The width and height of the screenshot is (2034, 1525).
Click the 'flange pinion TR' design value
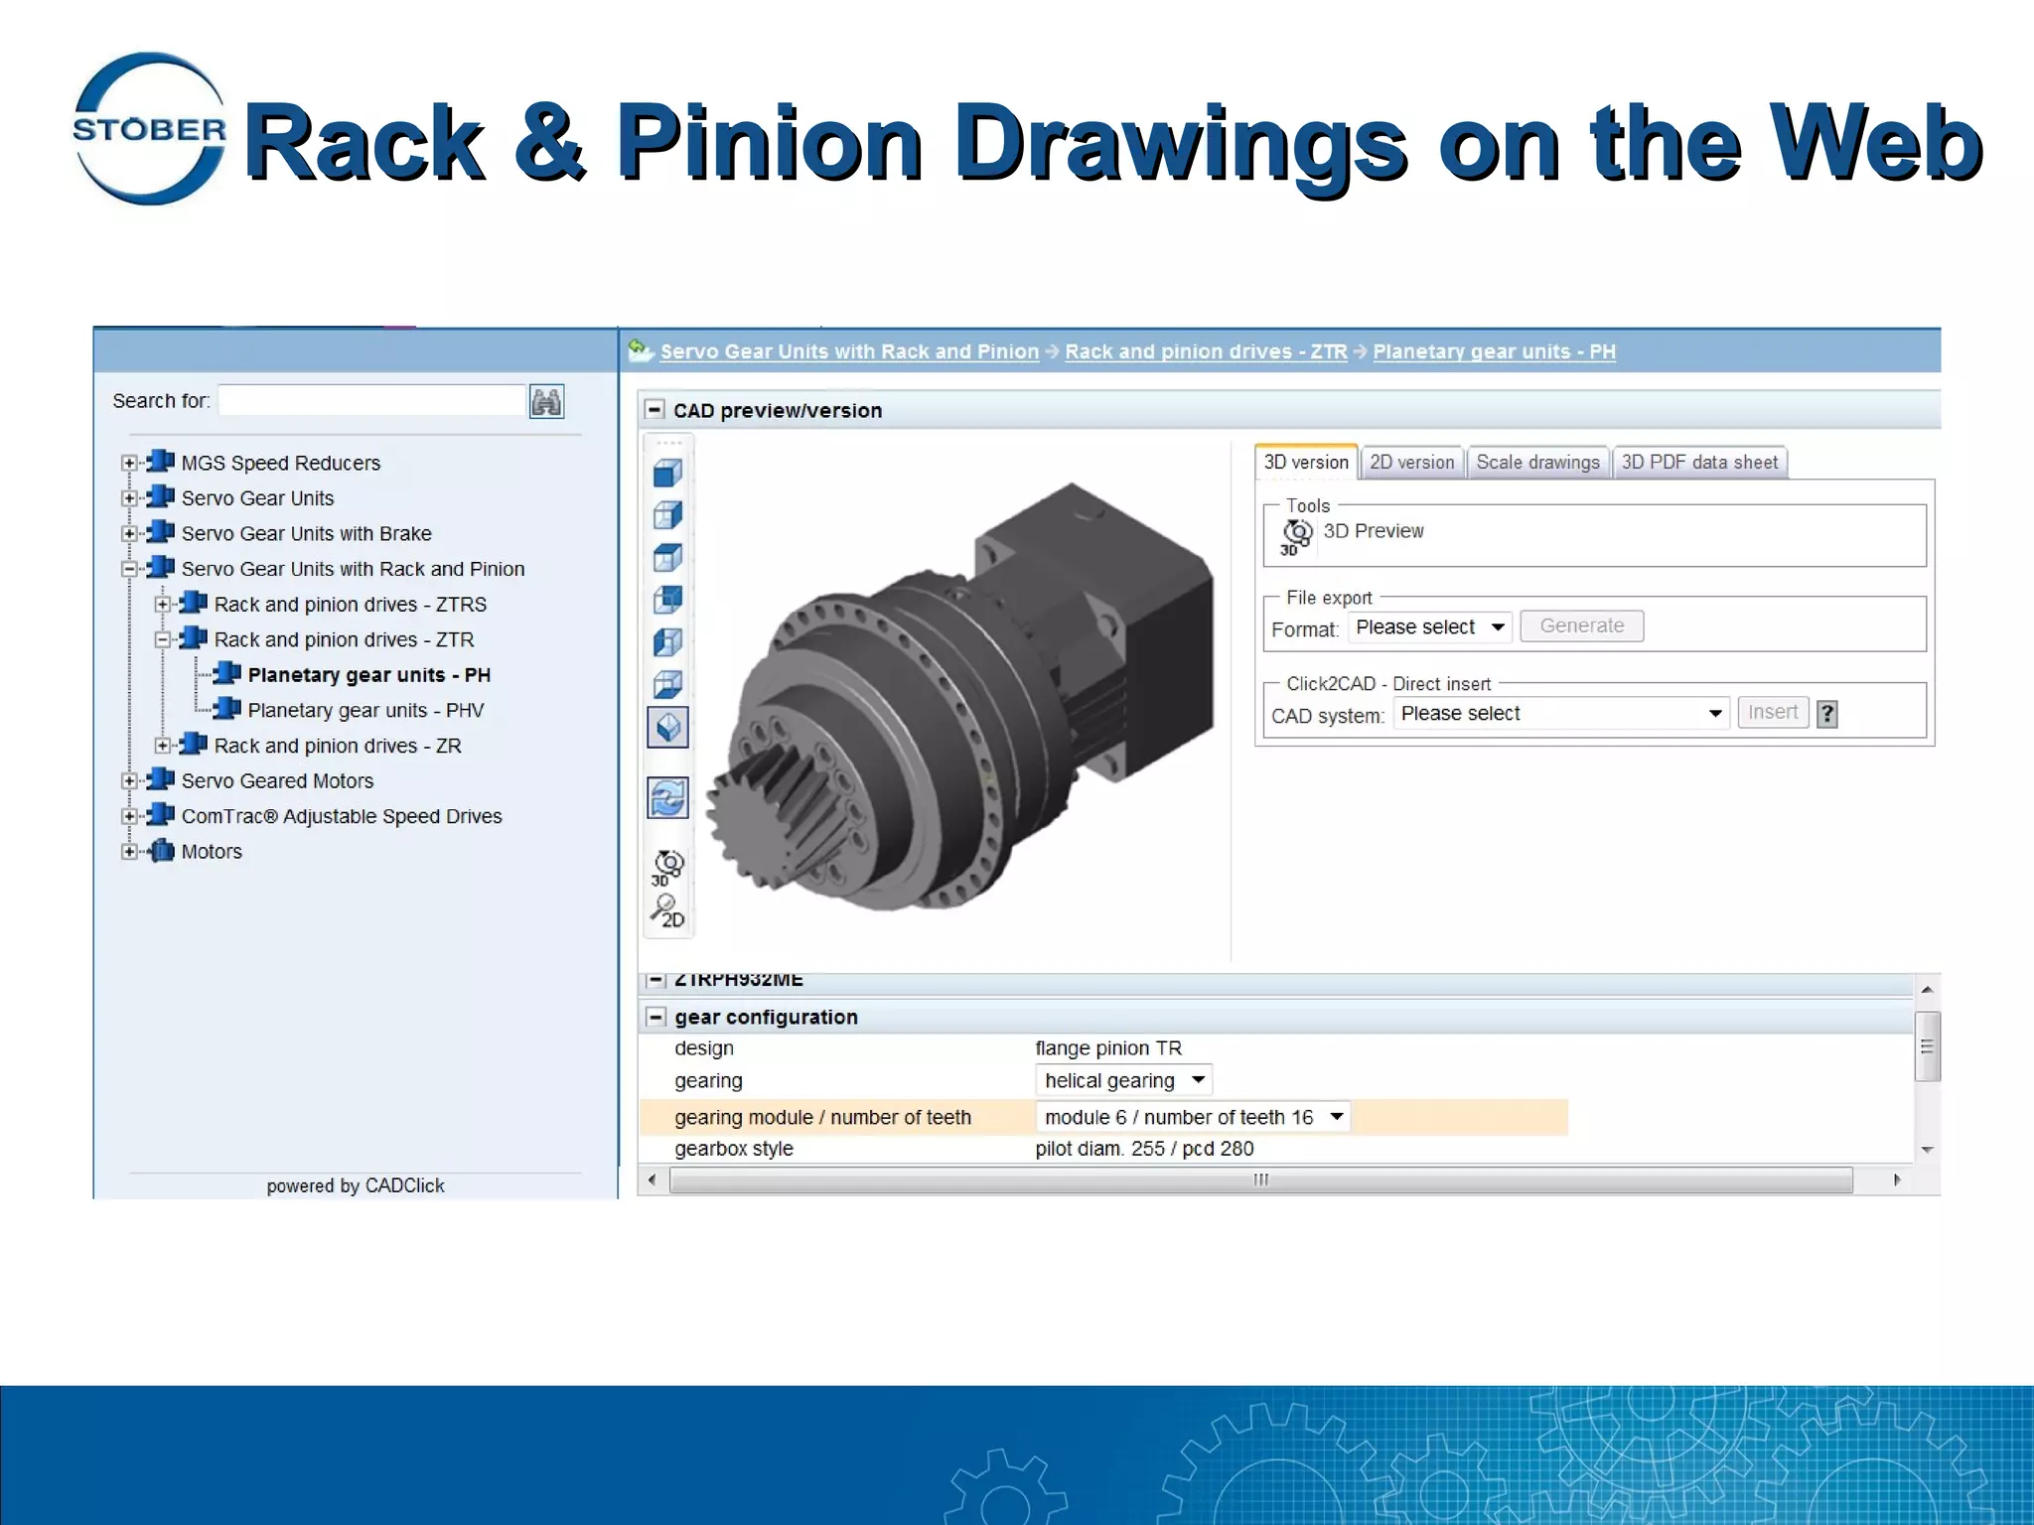point(1108,1048)
